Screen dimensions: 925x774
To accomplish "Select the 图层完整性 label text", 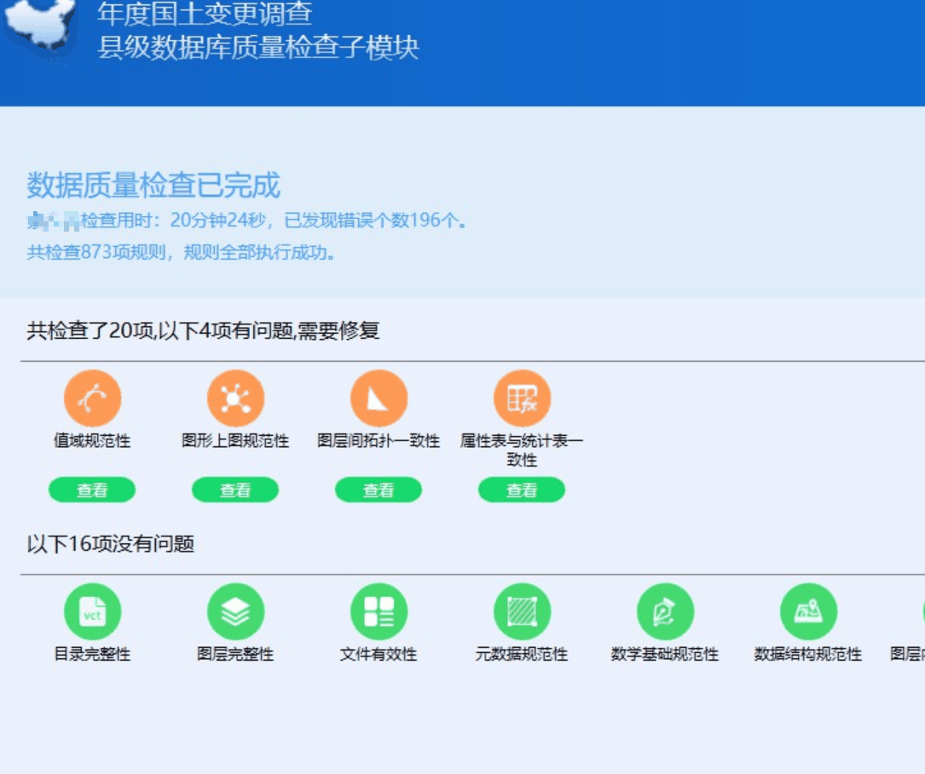I will [x=235, y=654].
